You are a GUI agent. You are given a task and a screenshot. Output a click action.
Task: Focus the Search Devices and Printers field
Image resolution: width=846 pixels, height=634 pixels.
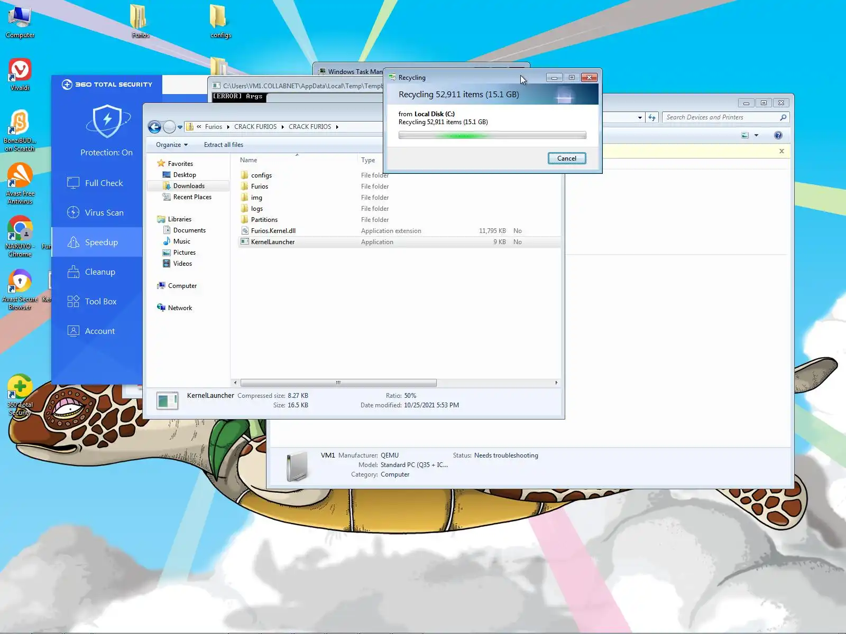point(721,117)
